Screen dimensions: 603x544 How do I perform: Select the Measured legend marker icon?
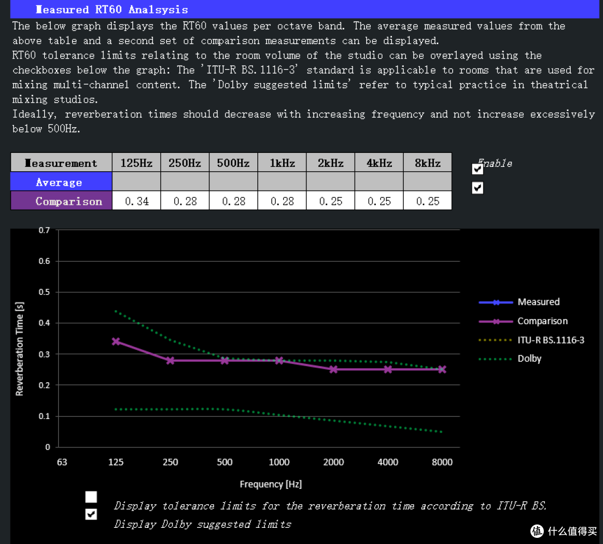(496, 302)
